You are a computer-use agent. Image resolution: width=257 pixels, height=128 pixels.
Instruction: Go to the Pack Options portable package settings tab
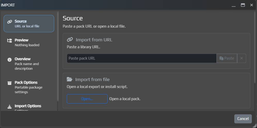pyautogui.click(x=29, y=87)
